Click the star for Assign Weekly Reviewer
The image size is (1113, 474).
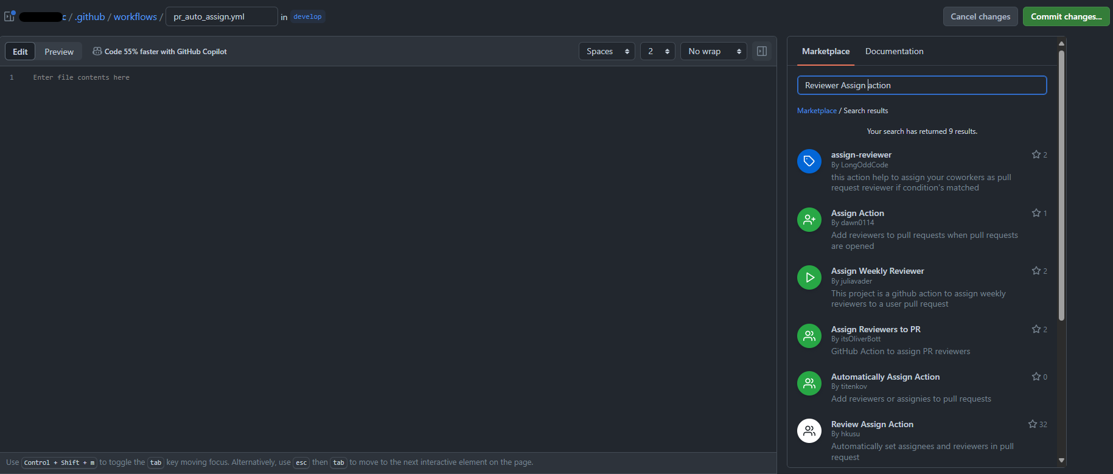(1036, 271)
